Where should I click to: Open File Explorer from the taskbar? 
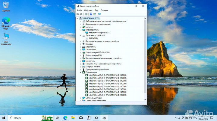click(x=73, y=118)
